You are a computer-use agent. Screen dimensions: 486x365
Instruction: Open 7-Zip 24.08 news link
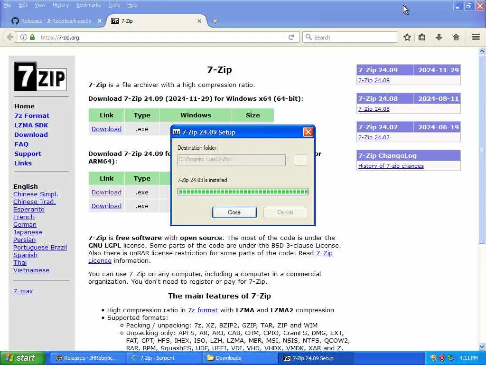pyautogui.click(x=374, y=109)
